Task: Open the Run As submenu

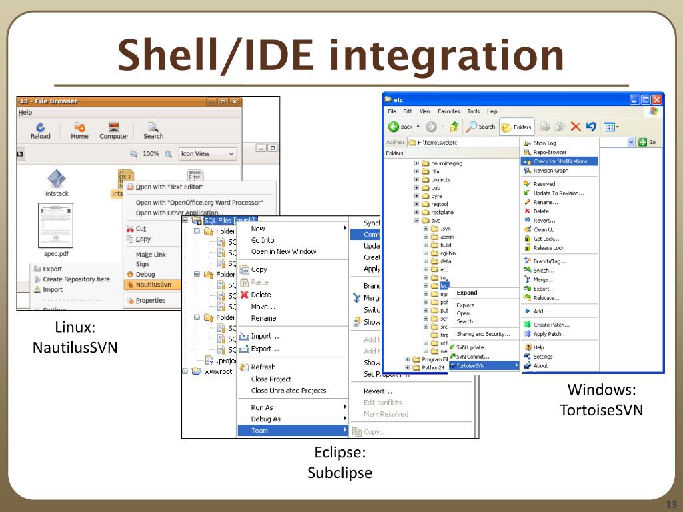Action: pos(293,407)
